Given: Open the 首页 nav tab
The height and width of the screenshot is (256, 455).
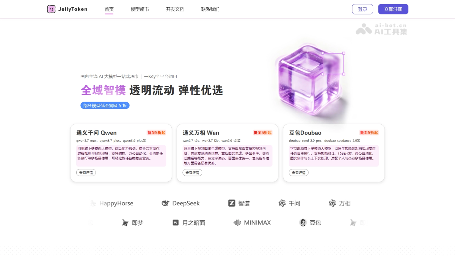Looking at the screenshot, I should click(x=109, y=9).
